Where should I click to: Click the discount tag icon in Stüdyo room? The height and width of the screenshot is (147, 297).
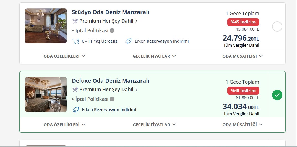click(128, 41)
